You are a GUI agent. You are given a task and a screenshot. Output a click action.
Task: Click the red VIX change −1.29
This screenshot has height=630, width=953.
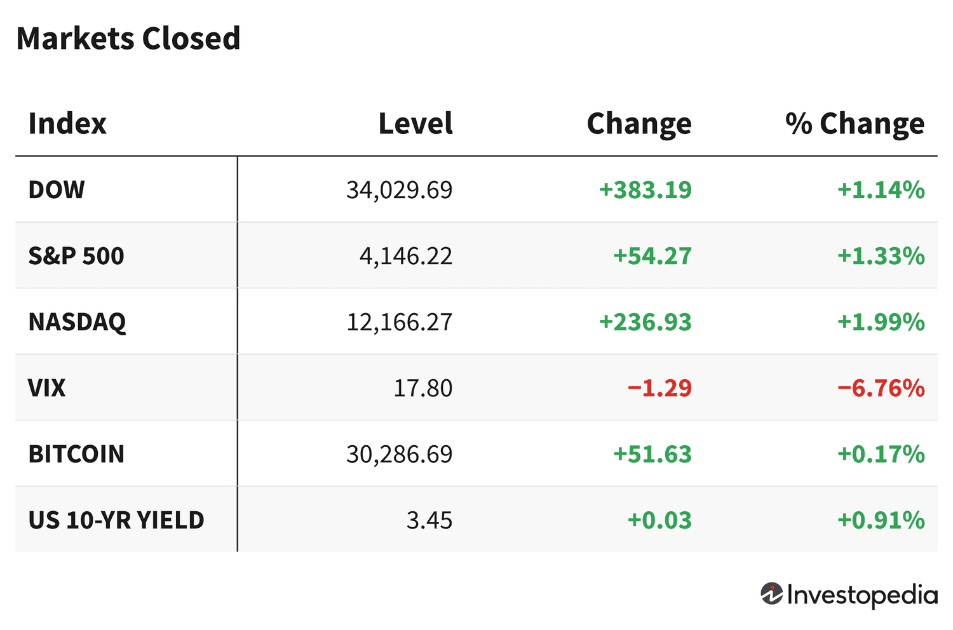pos(659,388)
